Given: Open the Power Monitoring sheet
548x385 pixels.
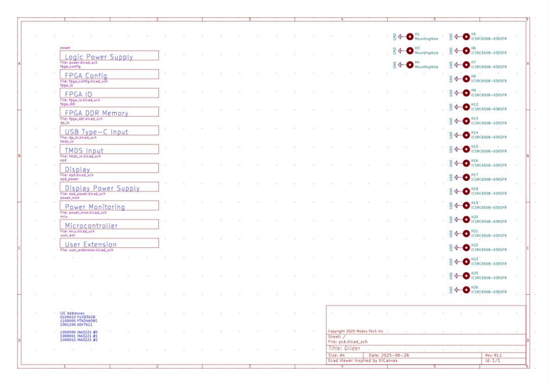Looking at the screenshot, I should [109, 206].
